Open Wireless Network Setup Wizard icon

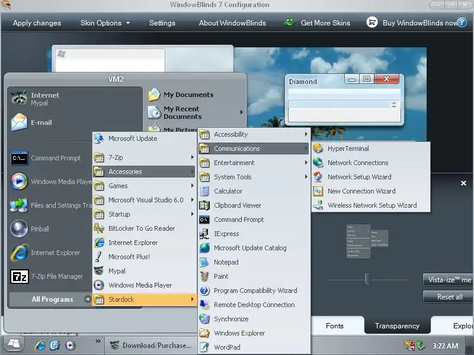318,205
